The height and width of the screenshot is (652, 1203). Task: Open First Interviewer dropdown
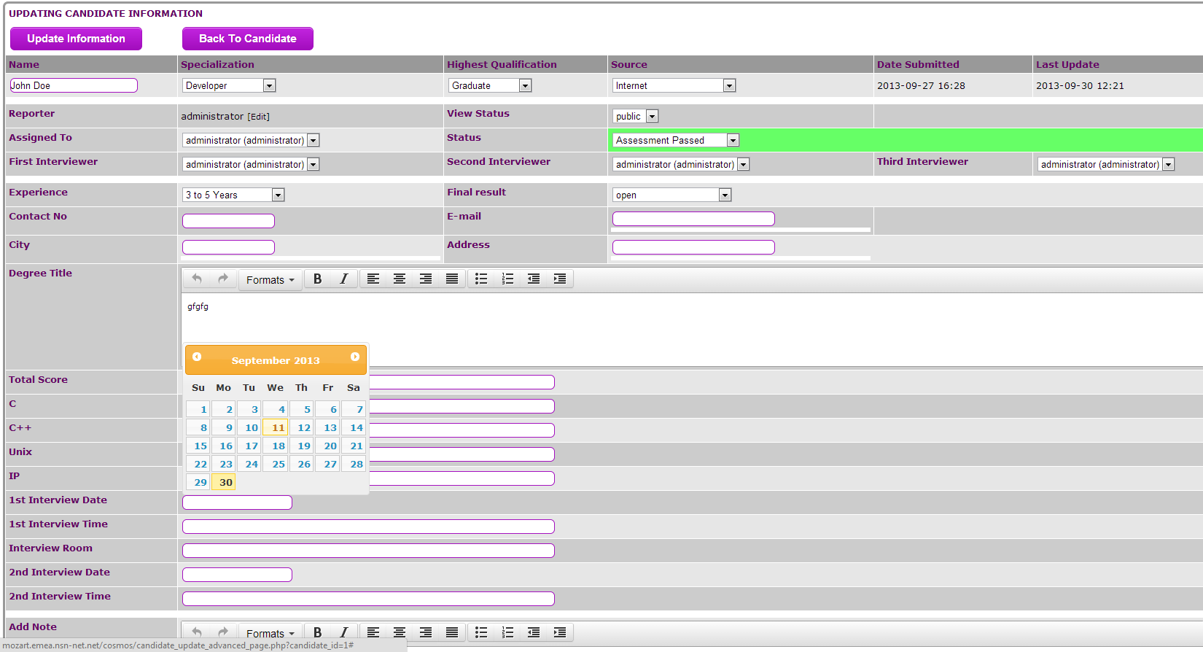[x=251, y=164]
